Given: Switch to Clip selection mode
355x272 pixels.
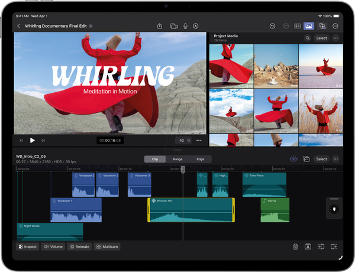Looking at the screenshot, I should (155, 159).
